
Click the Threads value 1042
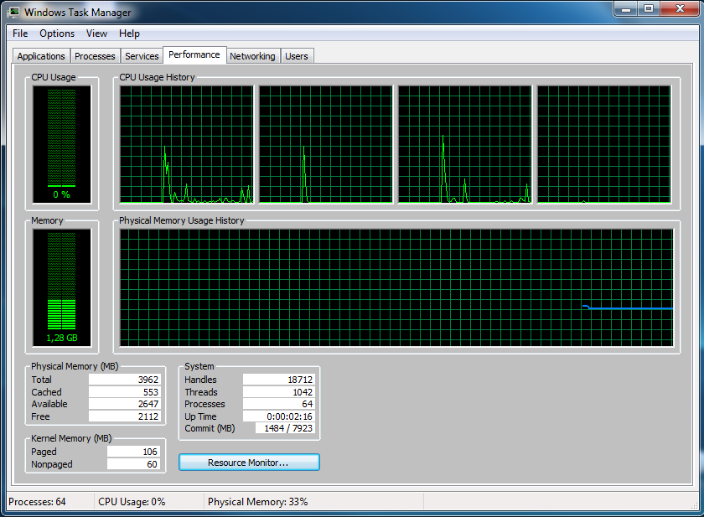[279, 392]
